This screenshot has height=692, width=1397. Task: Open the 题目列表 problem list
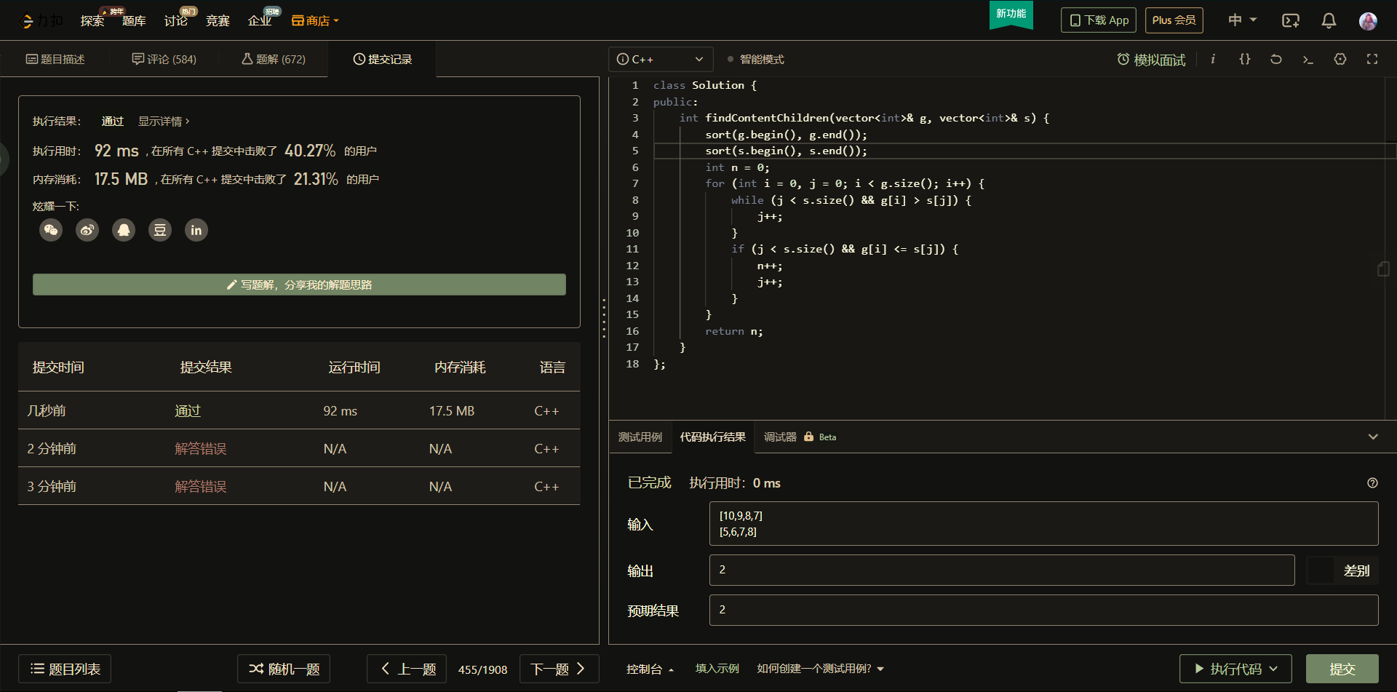point(65,669)
